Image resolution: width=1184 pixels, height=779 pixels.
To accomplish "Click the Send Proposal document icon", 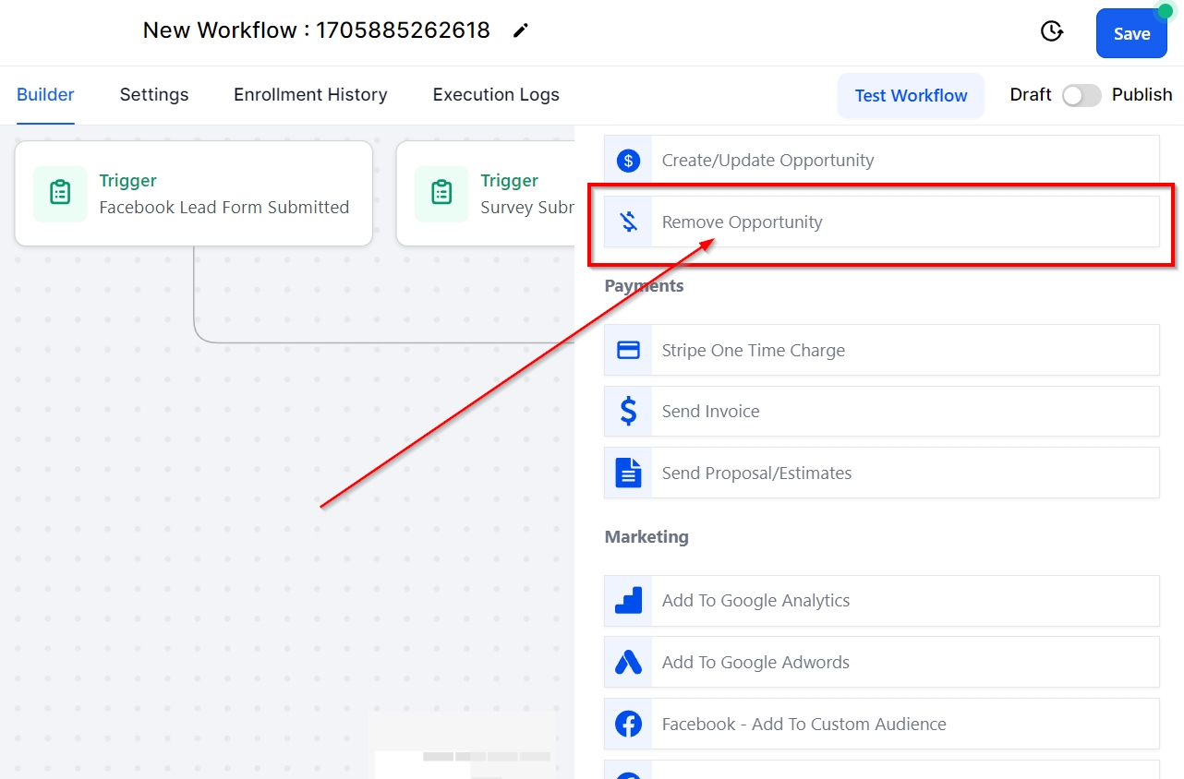I will (x=628, y=473).
